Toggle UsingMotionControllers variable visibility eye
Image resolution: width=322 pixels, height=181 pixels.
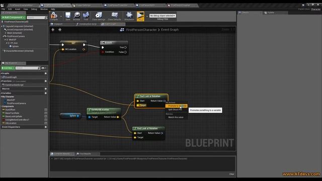click(x=46, y=120)
